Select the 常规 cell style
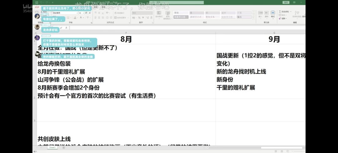The height and width of the screenshot is (153, 338). coord(181,13)
